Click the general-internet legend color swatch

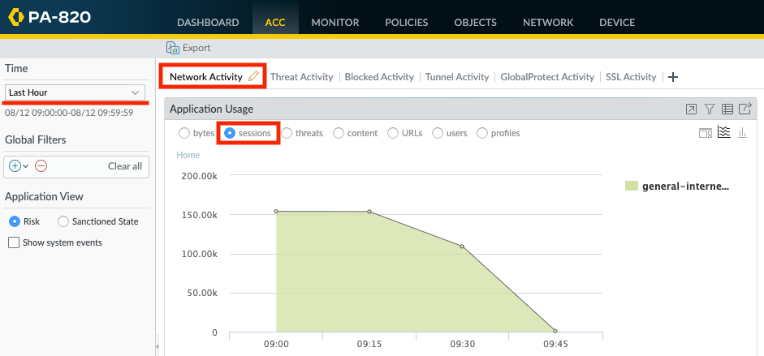click(x=631, y=186)
